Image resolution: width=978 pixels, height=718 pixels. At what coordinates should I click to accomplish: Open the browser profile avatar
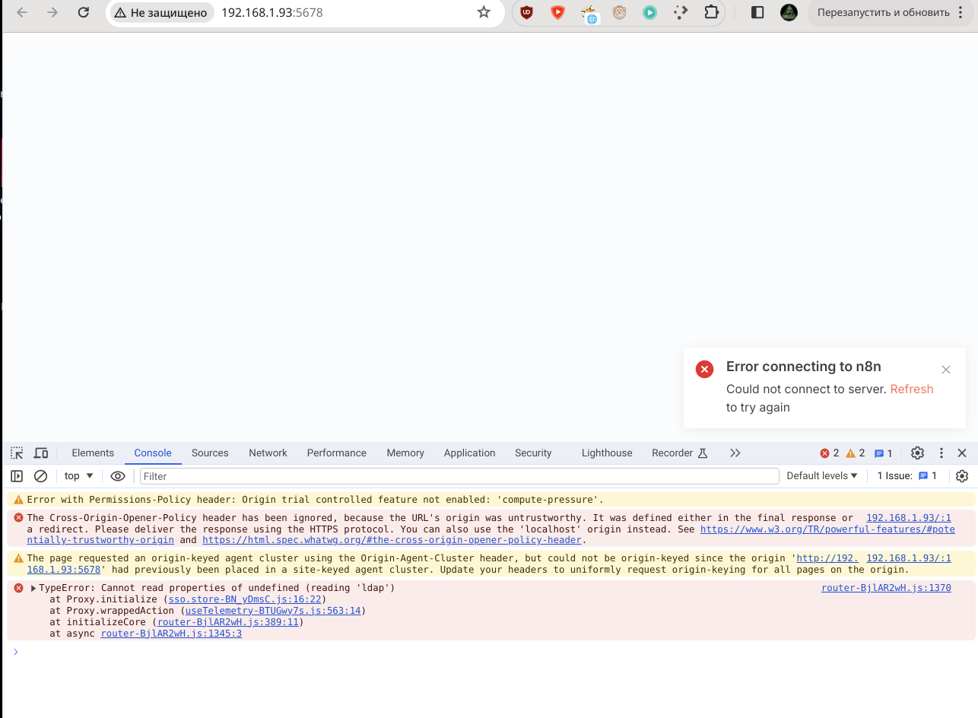789,12
